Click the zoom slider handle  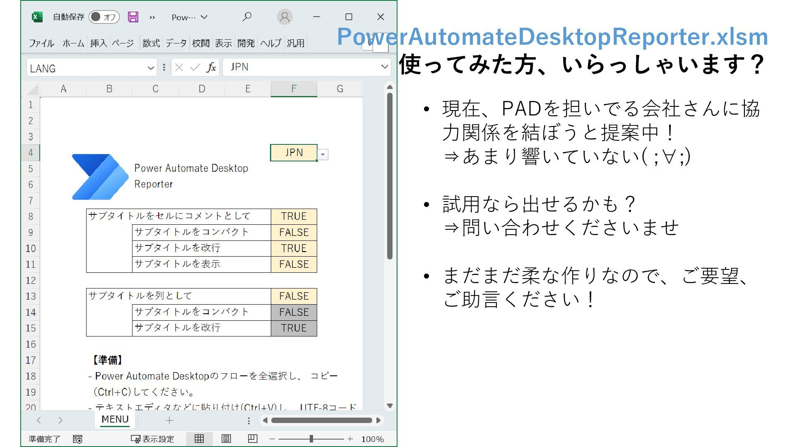pyautogui.click(x=311, y=439)
